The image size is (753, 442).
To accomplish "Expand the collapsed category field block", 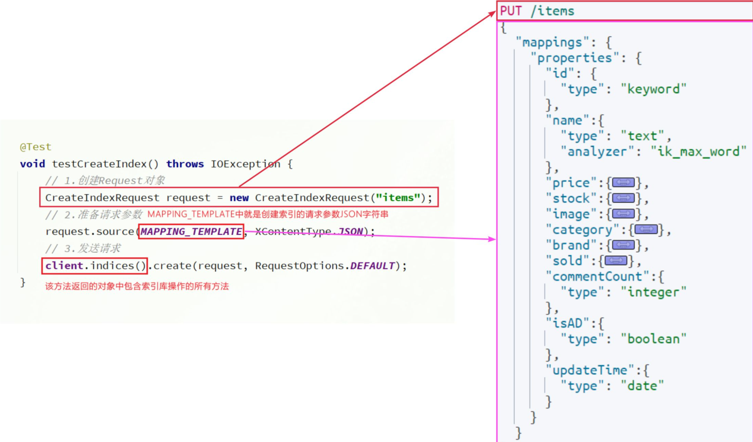I will (646, 230).
